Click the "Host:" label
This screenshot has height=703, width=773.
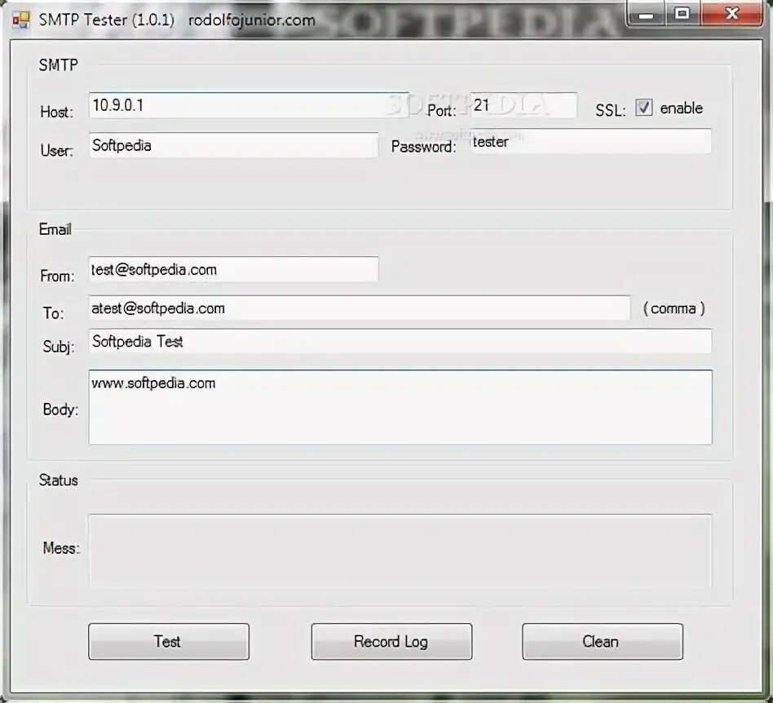57,112
